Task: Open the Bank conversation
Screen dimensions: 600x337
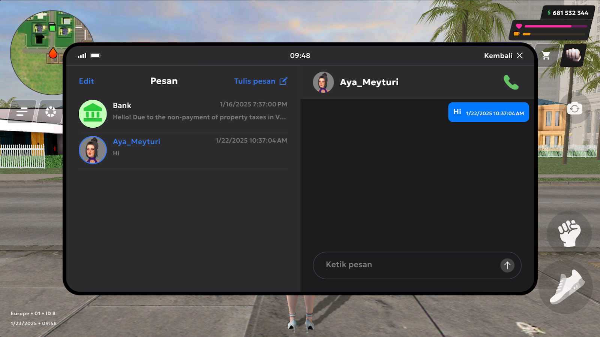Action: click(x=183, y=113)
